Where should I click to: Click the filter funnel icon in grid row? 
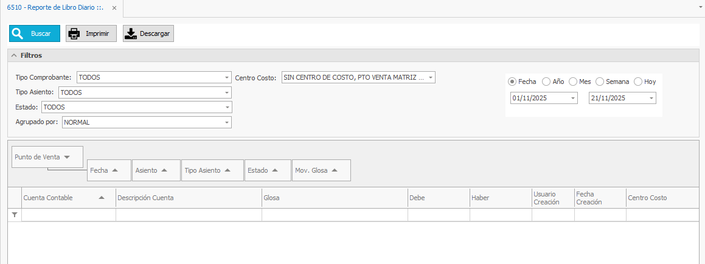(x=15, y=215)
